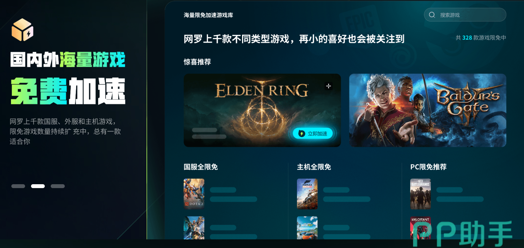Open The Crew Motorfest game cover
Image resolution: width=524 pixels, height=248 pixels.
(x=307, y=228)
